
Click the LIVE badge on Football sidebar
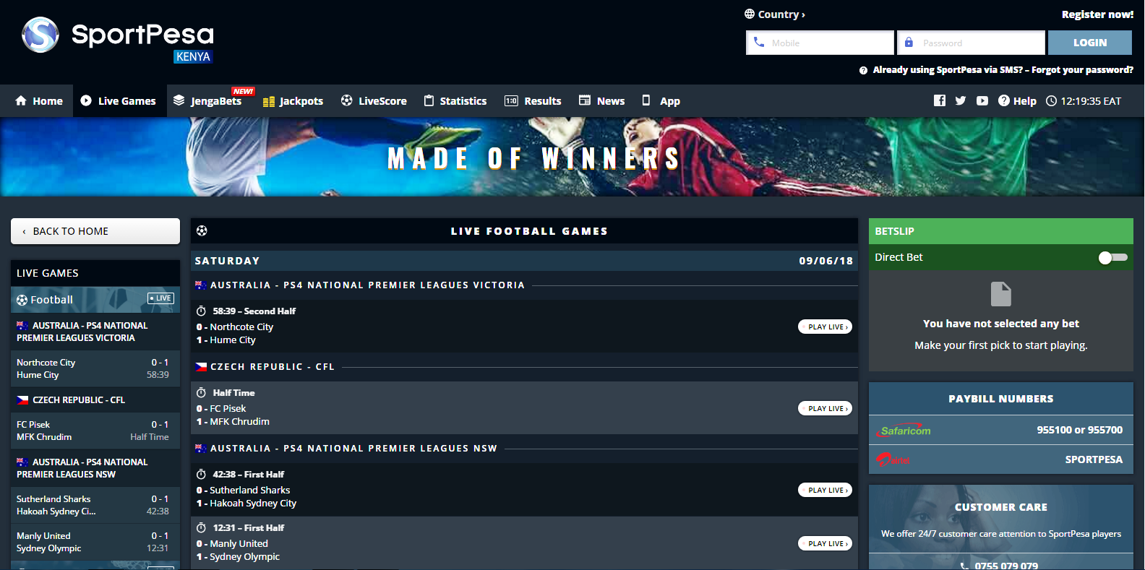(160, 298)
